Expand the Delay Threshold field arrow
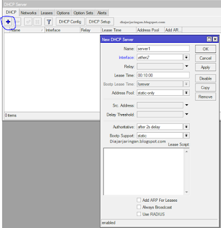The height and width of the screenshot is (228, 221). point(187,114)
